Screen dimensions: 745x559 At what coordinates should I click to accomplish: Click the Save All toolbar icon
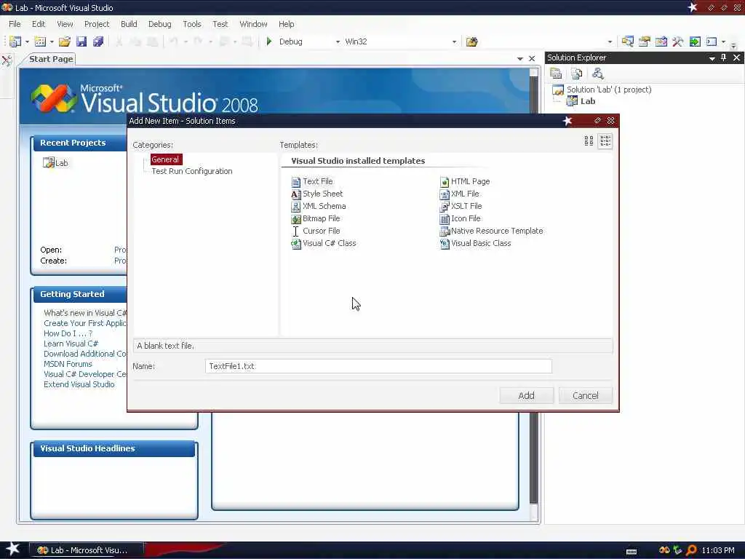click(98, 41)
